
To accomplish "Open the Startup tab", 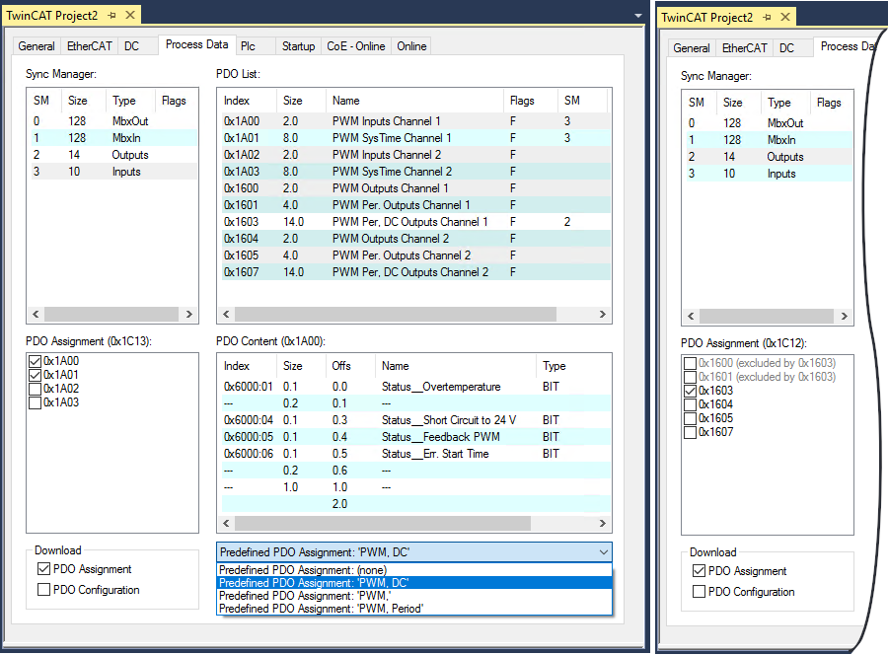I will 298,46.
